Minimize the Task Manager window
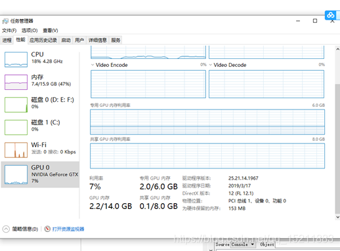Viewport: 340px width, 251px height. pyautogui.click(x=298, y=21)
